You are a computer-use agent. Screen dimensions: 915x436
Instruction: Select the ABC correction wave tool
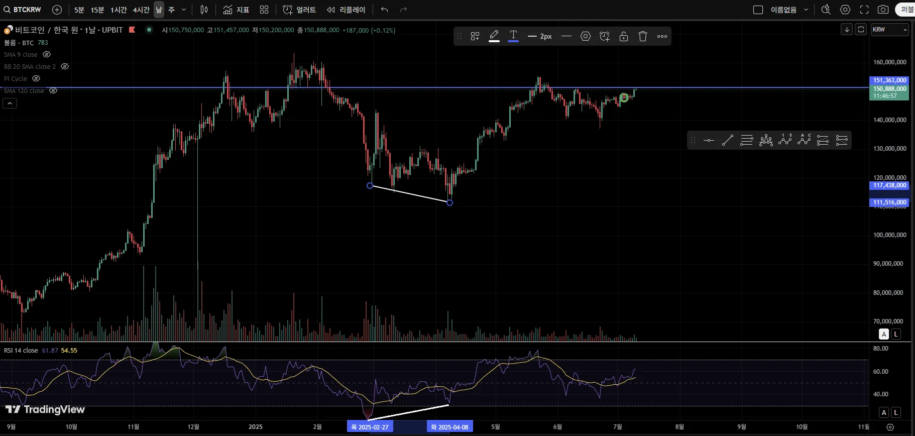(x=804, y=140)
